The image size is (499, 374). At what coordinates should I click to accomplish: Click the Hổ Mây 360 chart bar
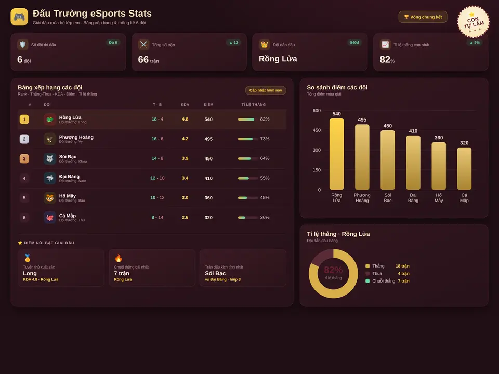pos(439,166)
